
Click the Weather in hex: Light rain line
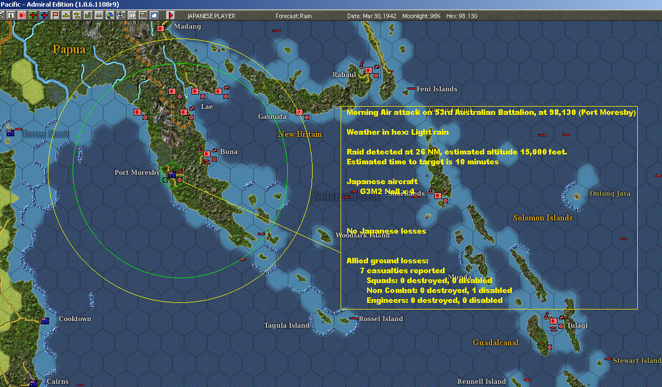[397, 132]
